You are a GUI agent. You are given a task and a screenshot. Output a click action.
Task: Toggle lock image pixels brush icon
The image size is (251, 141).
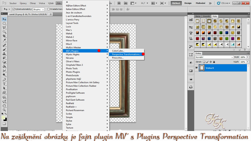(x=207, y=62)
